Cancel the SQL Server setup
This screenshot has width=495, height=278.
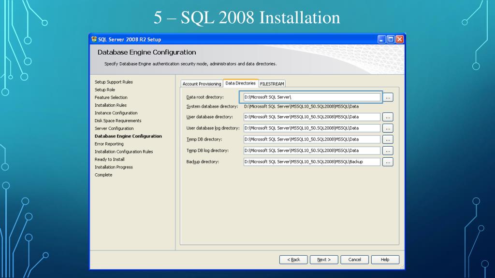coord(354,260)
